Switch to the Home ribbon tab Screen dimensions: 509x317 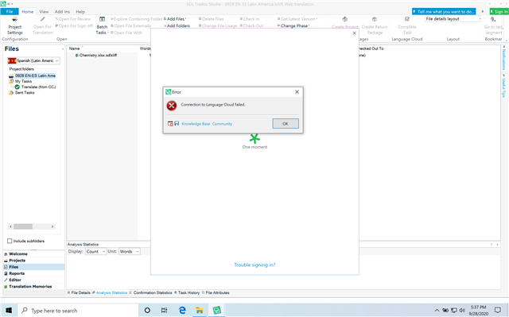point(27,12)
